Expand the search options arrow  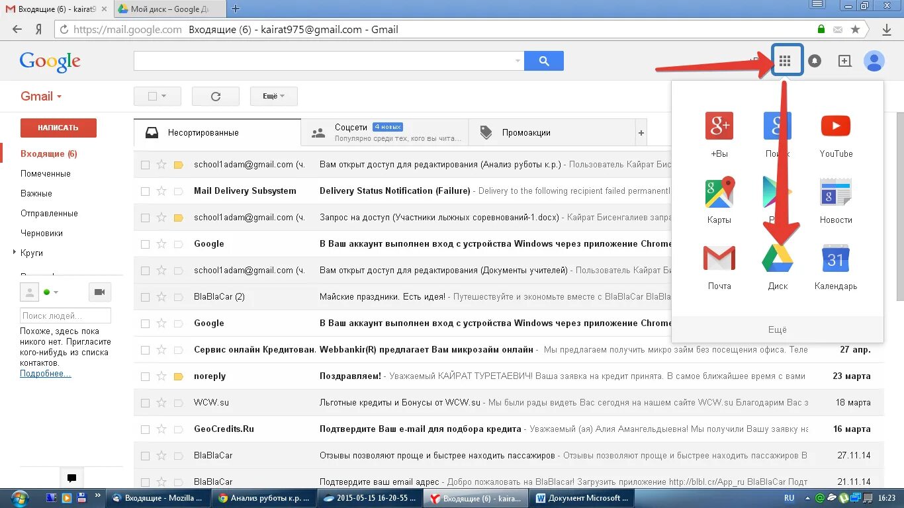tap(518, 61)
